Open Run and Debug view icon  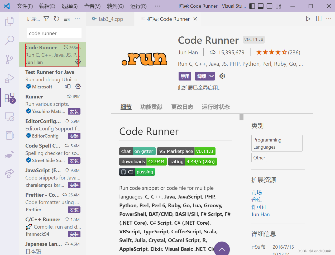point(9,78)
